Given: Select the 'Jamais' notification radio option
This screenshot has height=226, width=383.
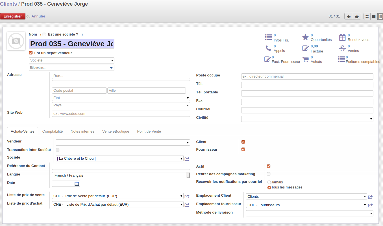Looking at the screenshot, I should pyautogui.click(x=269, y=182).
